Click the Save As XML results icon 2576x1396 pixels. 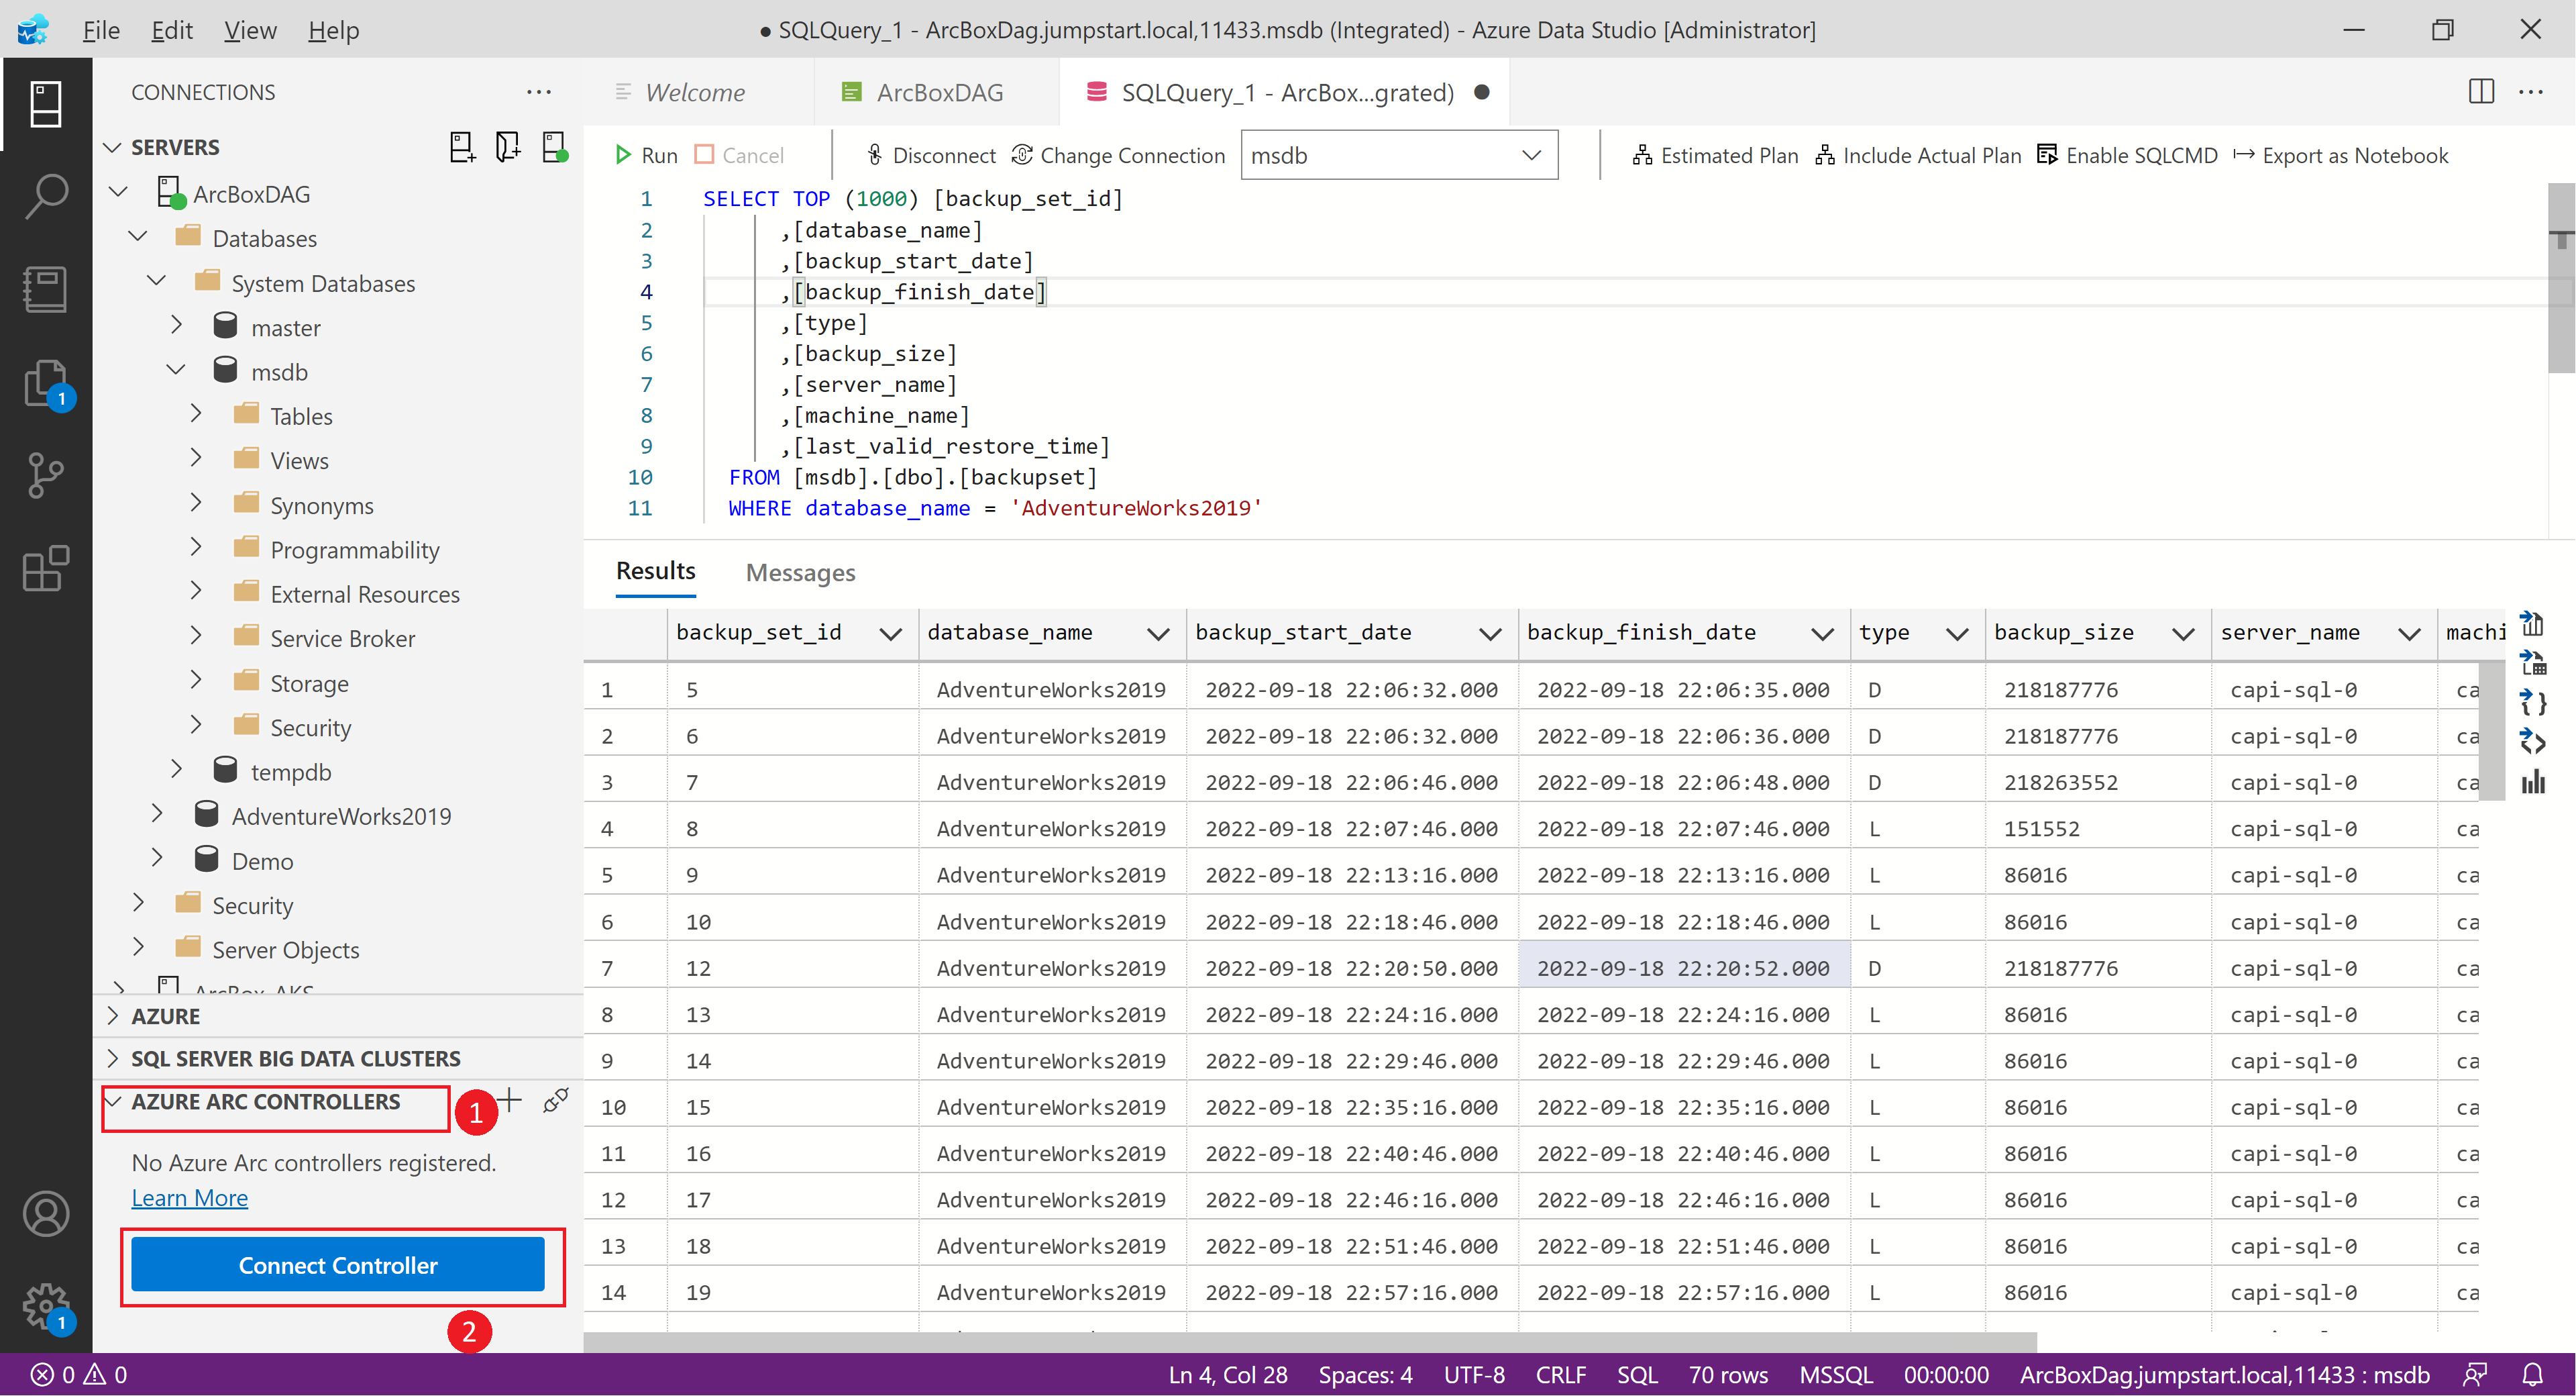tap(2532, 742)
